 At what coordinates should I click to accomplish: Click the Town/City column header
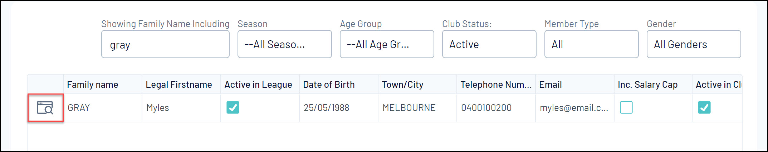point(402,85)
